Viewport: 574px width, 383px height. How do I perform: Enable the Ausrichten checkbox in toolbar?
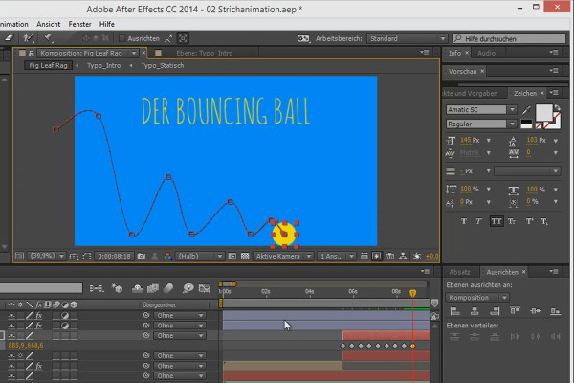(x=122, y=38)
